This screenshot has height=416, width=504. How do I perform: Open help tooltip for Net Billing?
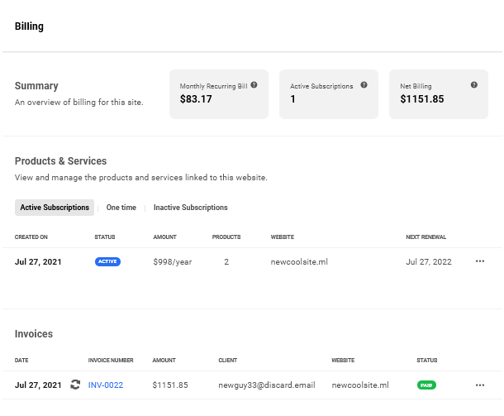[x=474, y=85]
